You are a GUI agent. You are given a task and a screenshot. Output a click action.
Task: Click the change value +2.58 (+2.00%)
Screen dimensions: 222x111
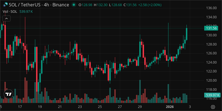point(150,5)
